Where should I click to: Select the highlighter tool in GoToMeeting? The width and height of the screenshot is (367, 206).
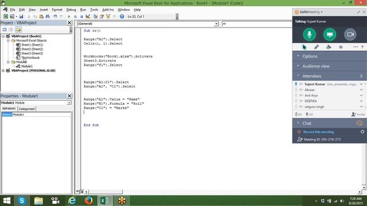point(329,47)
